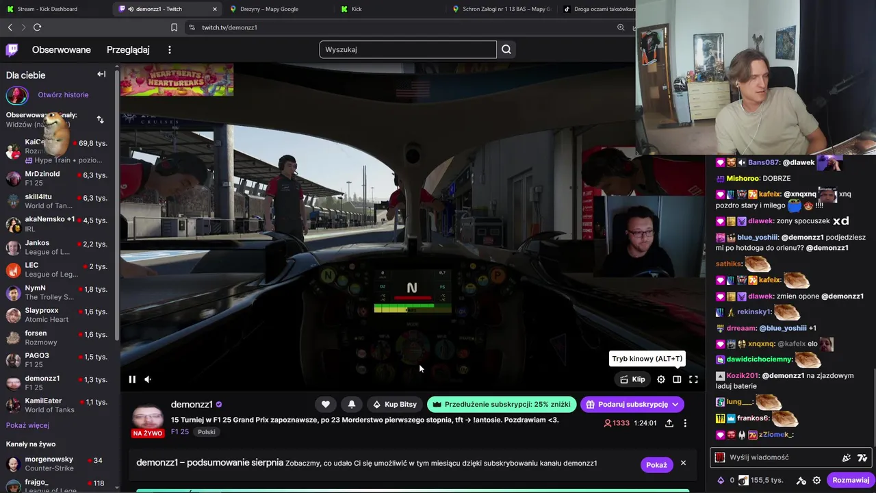The width and height of the screenshot is (876, 493).
Task: Open LEC channel in sidebar
Action: [57, 270]
